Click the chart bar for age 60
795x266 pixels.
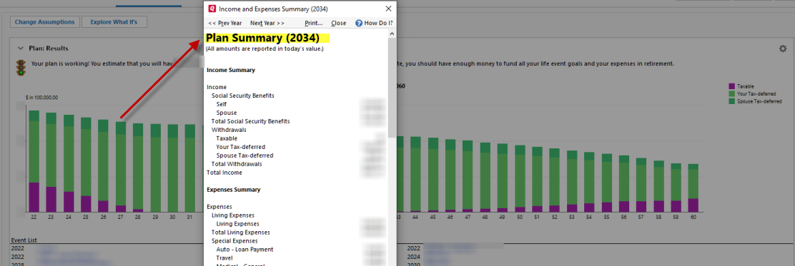tap(693, 188)
